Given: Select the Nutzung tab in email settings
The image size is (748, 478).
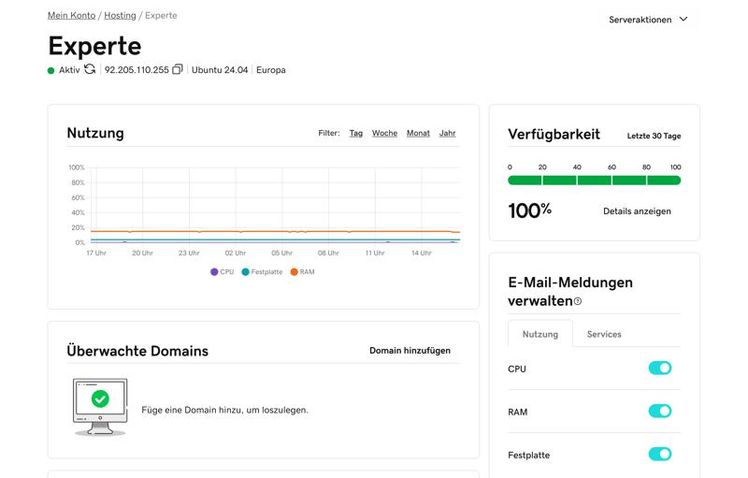Looking at the screenshot, I should tap(539, 334).
